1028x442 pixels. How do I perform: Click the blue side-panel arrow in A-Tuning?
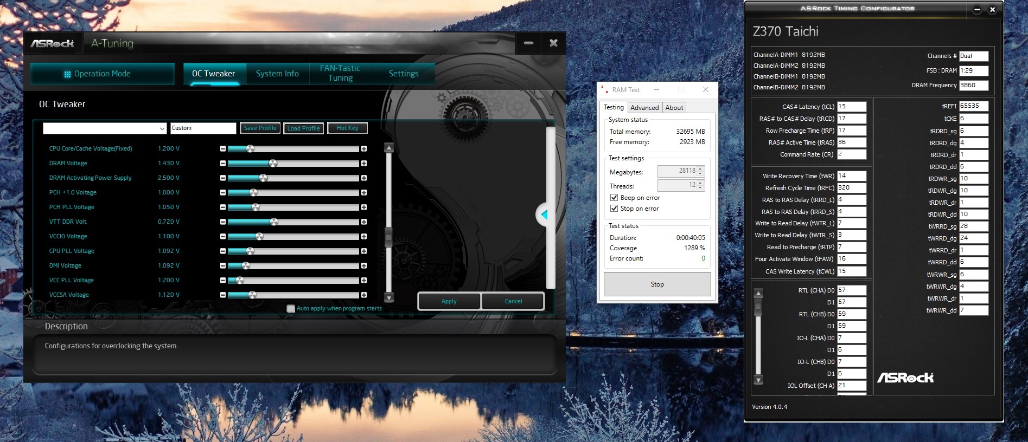[x=544, y=215]
